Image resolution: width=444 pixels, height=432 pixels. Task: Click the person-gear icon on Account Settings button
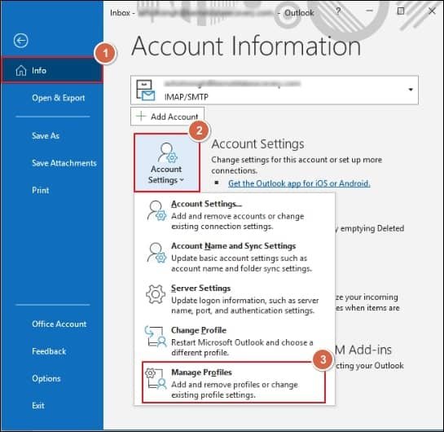[168, 152]
